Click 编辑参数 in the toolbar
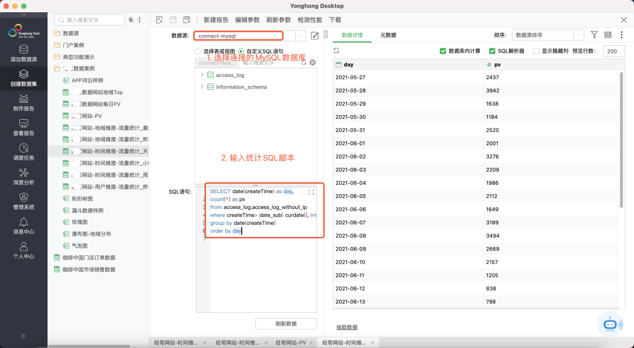634x348 pixels. point(248,20)
